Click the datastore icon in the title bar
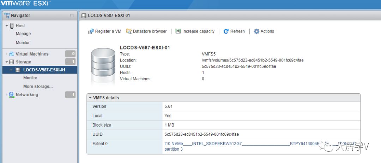Viewport: 381px width, 163px height. pos(84,16)
